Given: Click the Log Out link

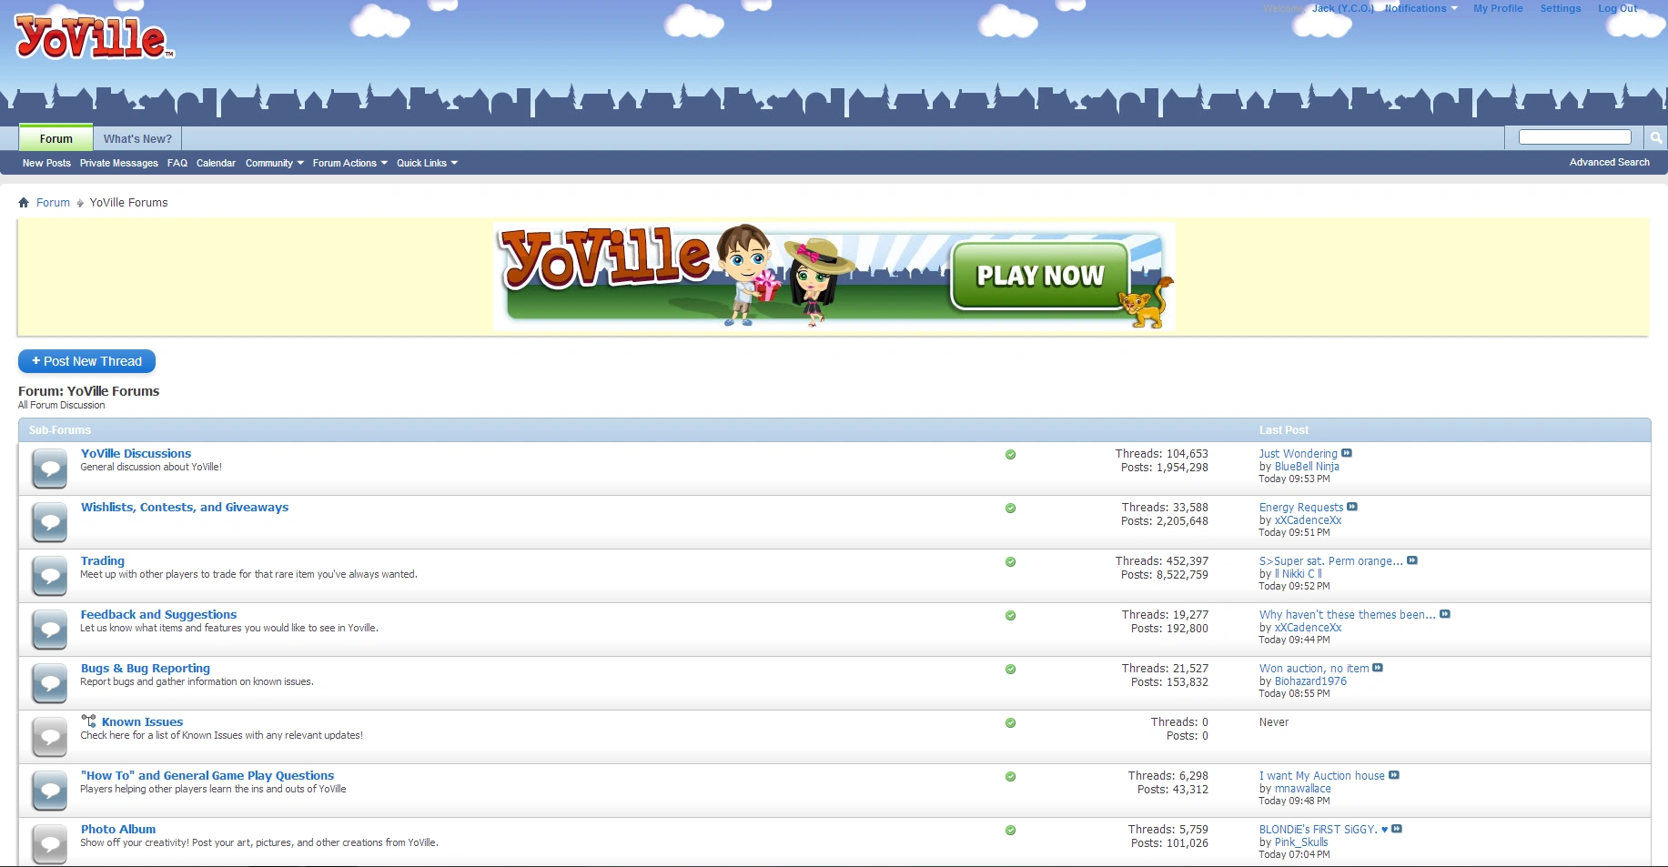Looking at the screenshot, I should (1617, 8).
